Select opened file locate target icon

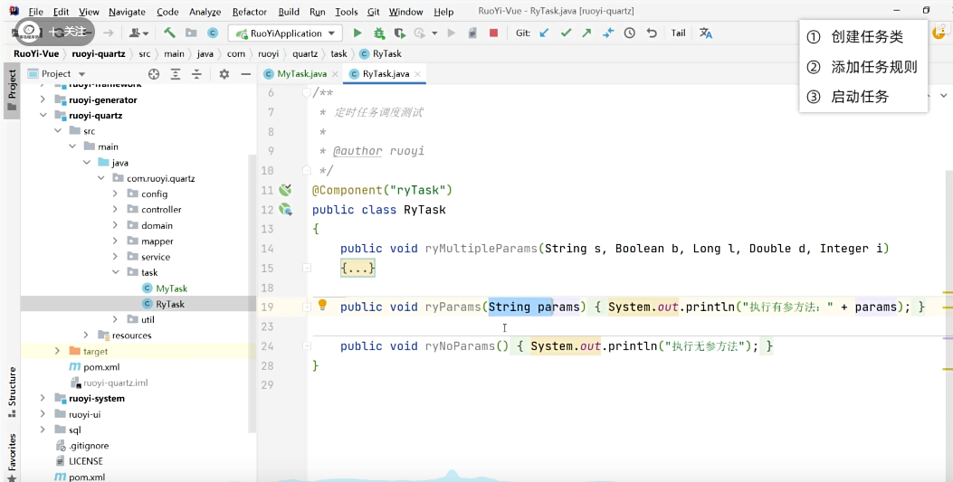tap(154, 74)
